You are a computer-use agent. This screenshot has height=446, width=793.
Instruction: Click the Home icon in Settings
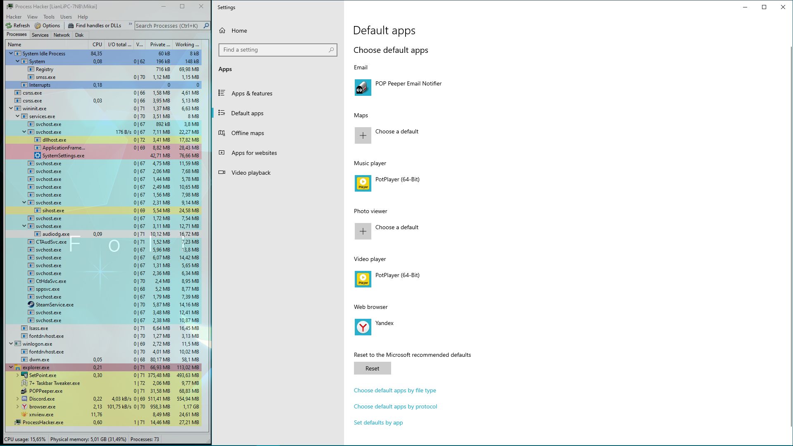pyautogui.click(x=222, y=31)
